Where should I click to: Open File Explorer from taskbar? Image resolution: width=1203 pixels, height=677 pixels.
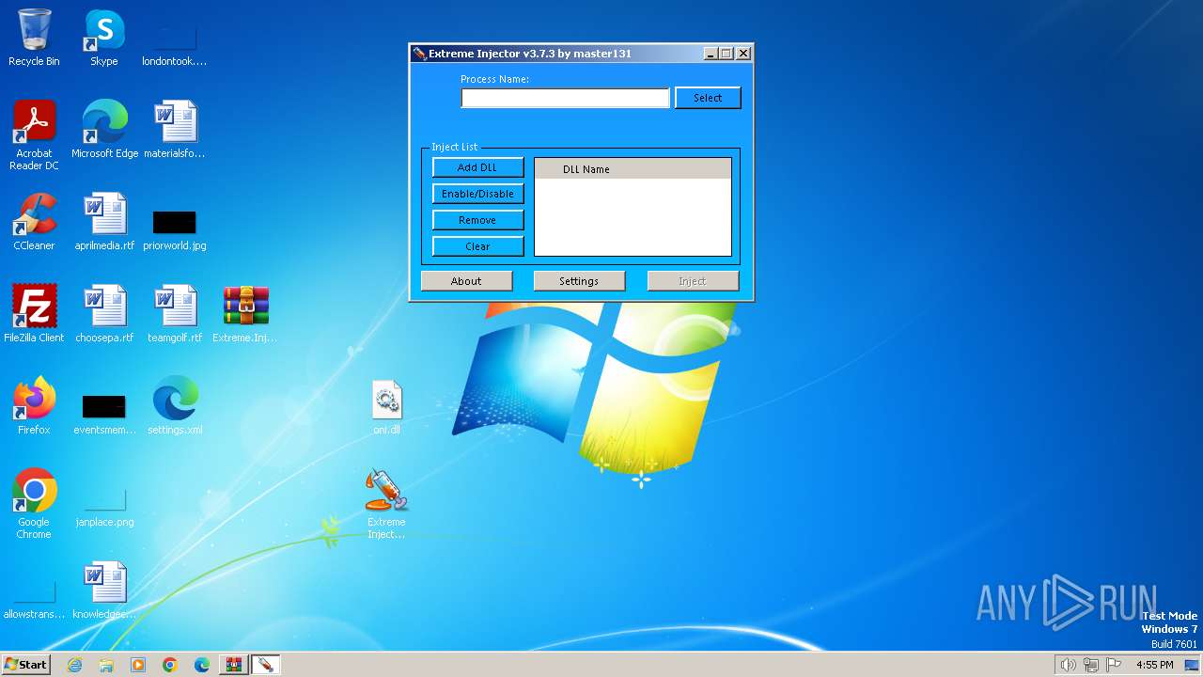[106, 665]
